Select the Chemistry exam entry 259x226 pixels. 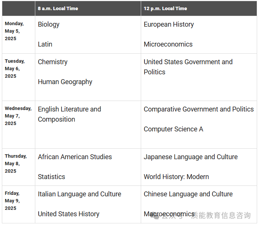pyautogui.click(x=53, y=62)
